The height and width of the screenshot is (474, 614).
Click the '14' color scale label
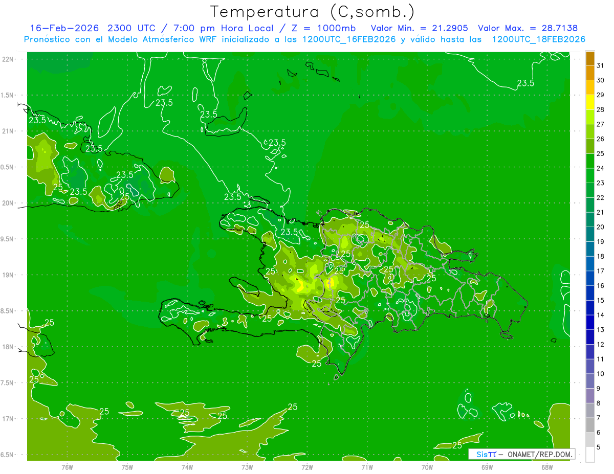(600, 315)
